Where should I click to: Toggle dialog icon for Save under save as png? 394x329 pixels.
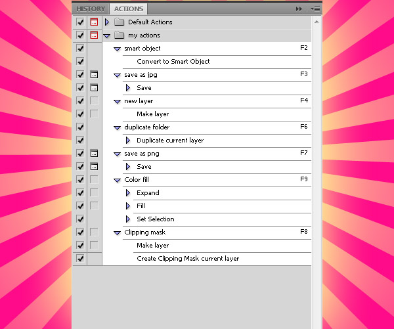[x=94, y=166]
